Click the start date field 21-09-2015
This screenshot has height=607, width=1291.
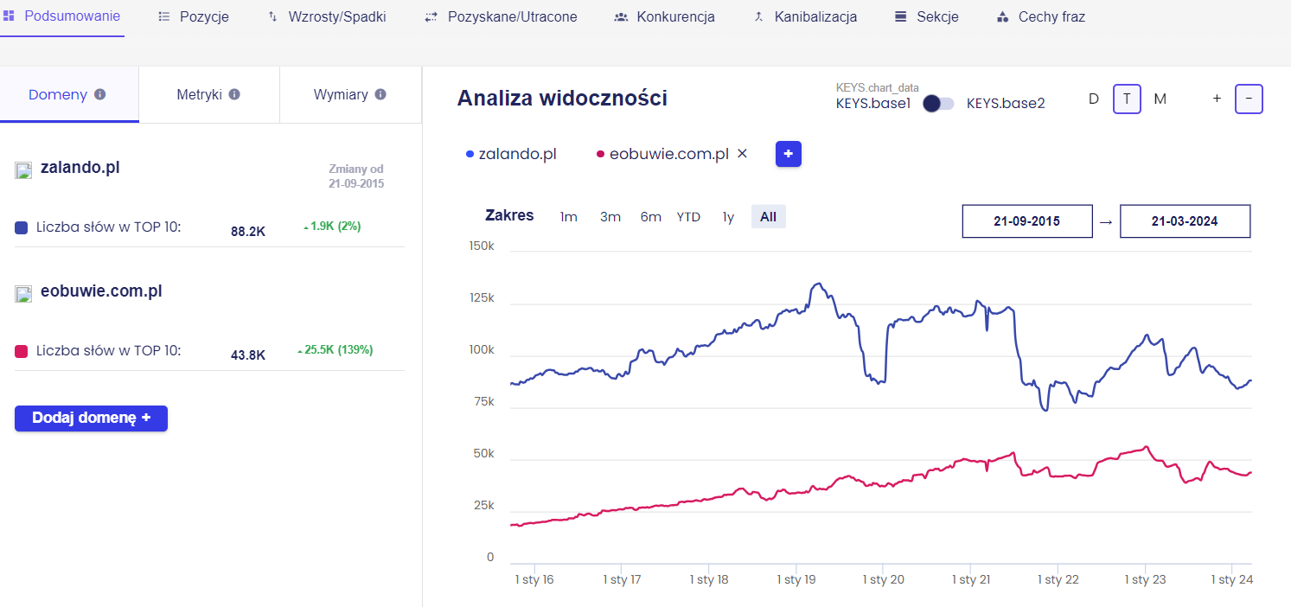coord(1027,221)
